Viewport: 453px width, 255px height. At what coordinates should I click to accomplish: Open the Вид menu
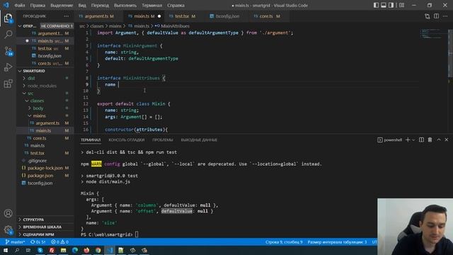click(x=82, y=5)
